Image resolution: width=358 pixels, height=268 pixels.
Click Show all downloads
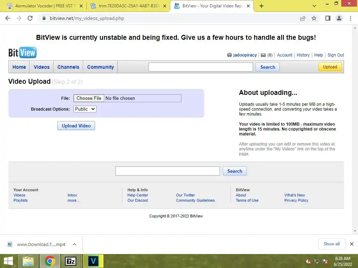click(331, 244)
